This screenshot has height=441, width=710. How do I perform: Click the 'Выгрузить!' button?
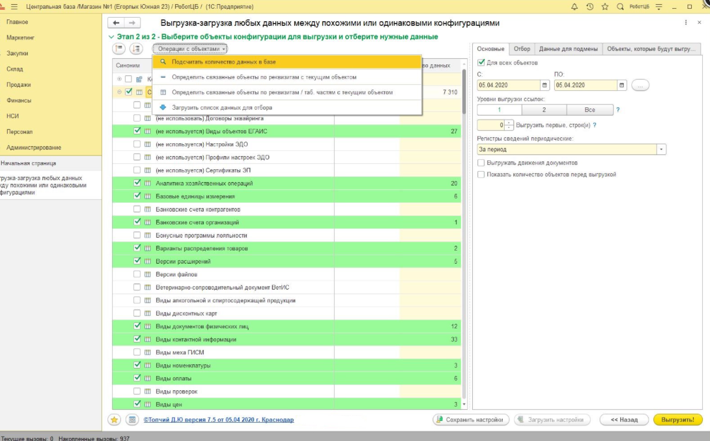click(x=678, y=420)
